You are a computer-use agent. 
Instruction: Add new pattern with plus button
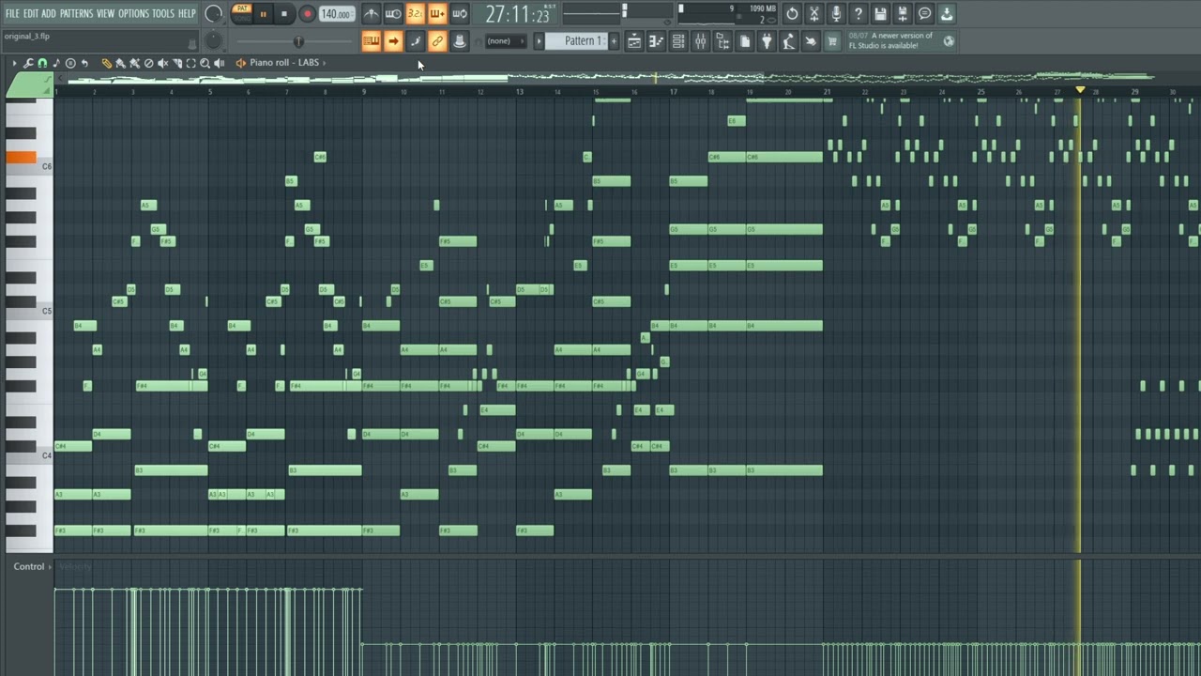pyautogui.click(x=614, y=41)
